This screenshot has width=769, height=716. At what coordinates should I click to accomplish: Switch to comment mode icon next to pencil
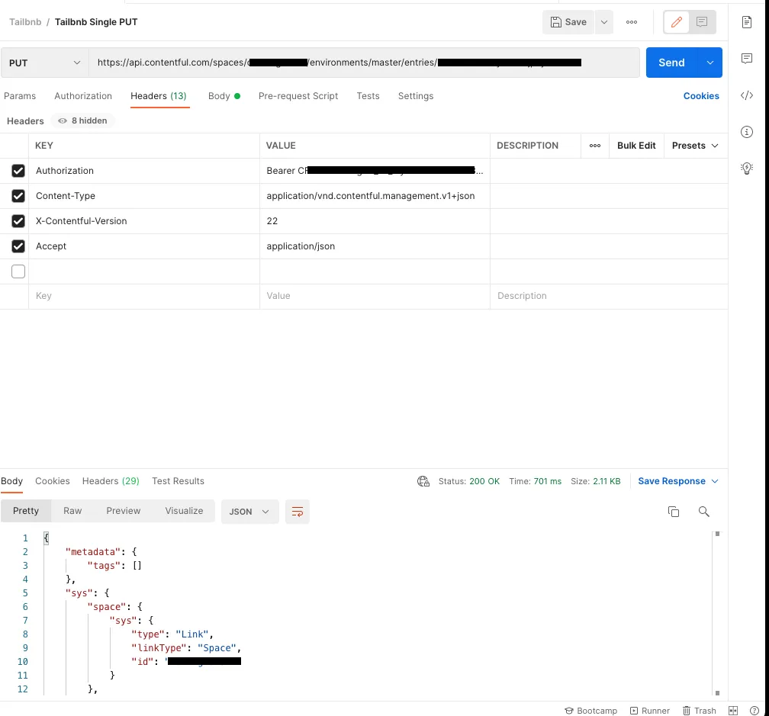pos(702,22)
